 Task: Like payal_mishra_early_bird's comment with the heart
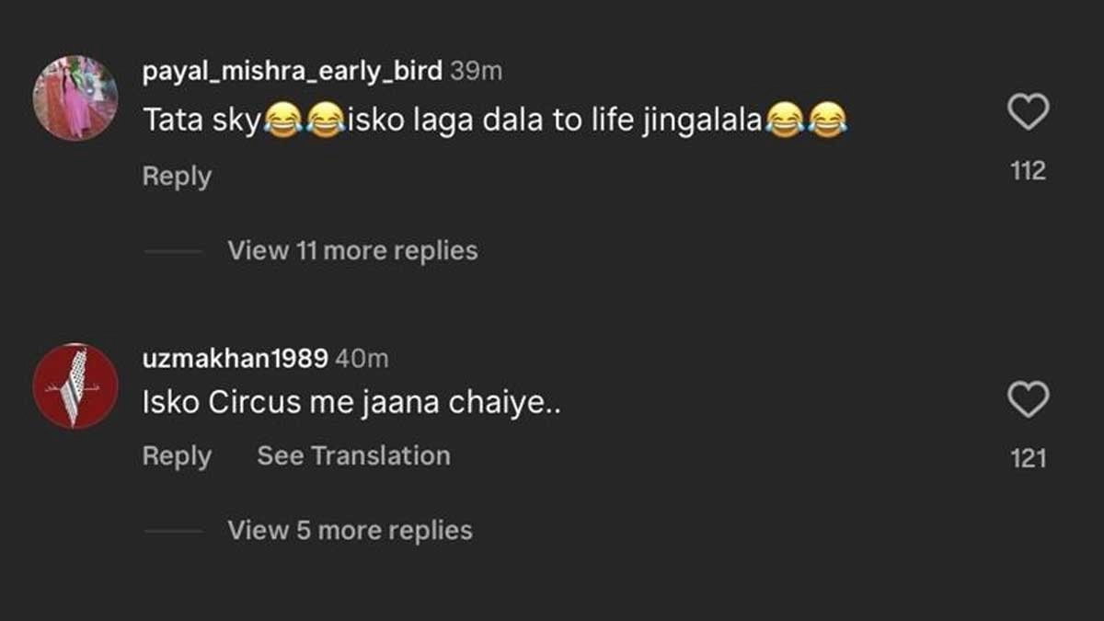(1028, 113)
